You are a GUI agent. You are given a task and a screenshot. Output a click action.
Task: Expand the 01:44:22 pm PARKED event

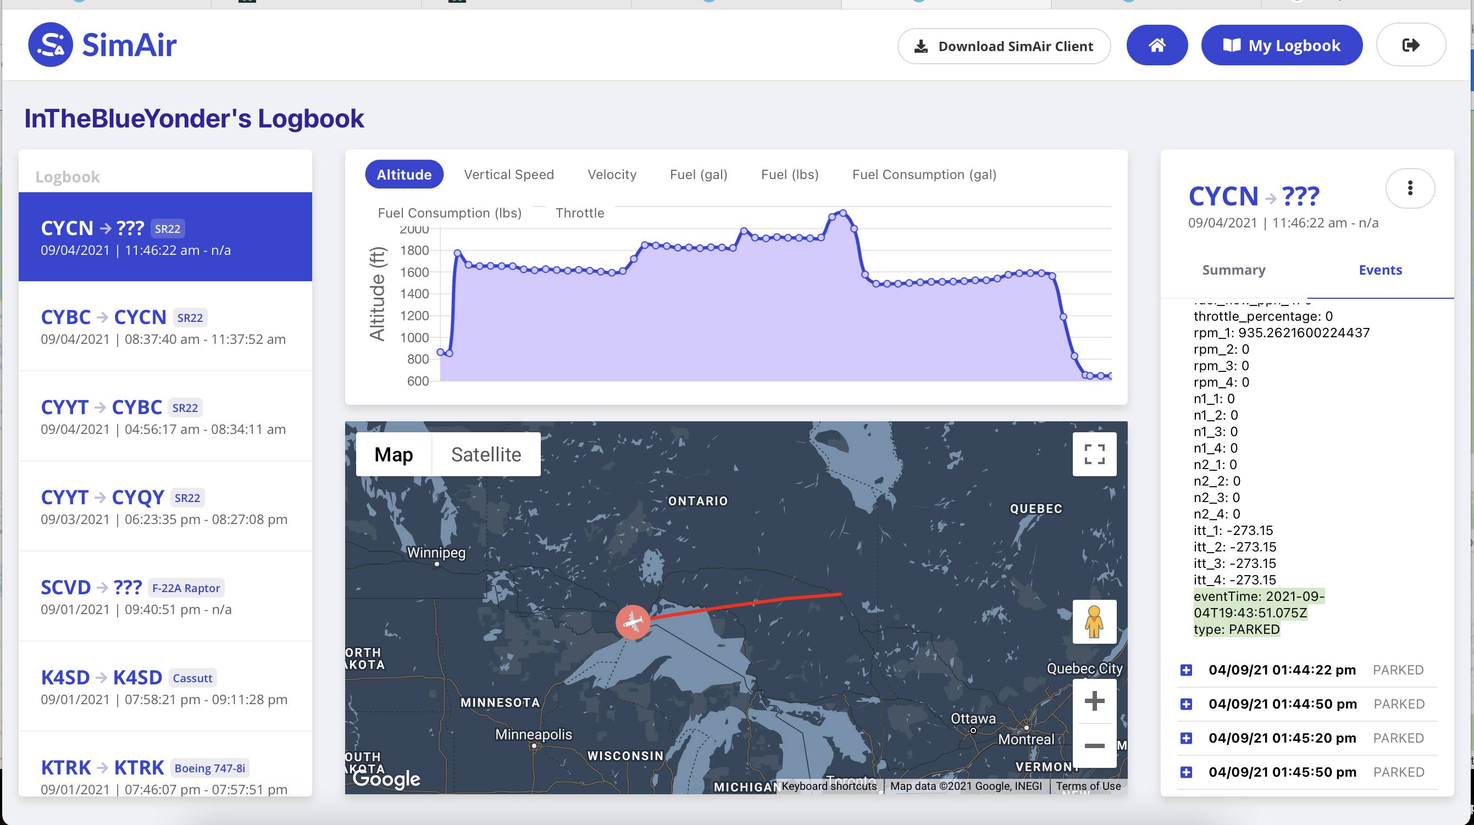point(1186,670)
